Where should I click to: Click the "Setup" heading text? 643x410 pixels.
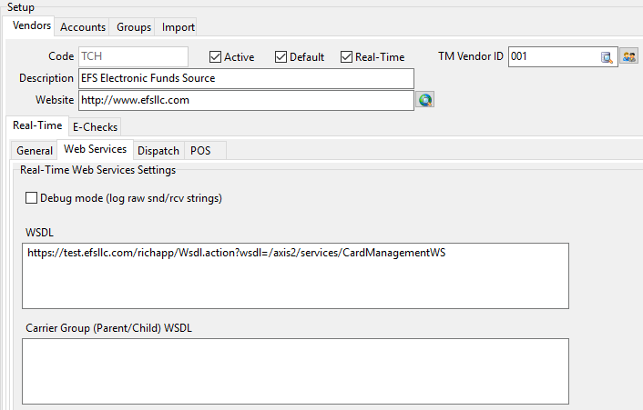click(x=21, y=7)
